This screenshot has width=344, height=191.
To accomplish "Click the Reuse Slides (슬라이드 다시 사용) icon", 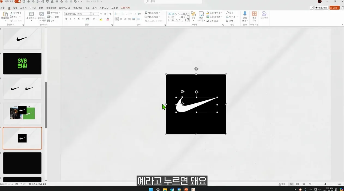I will tap(42, 14).
